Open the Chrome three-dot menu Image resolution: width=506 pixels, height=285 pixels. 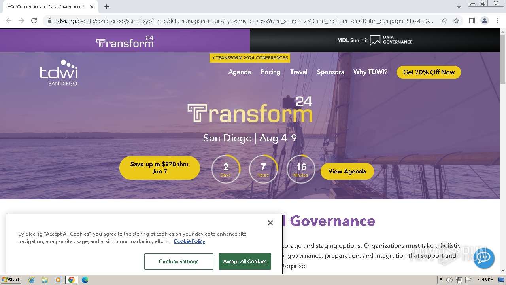pyautogui.click(x=497, y=21)
